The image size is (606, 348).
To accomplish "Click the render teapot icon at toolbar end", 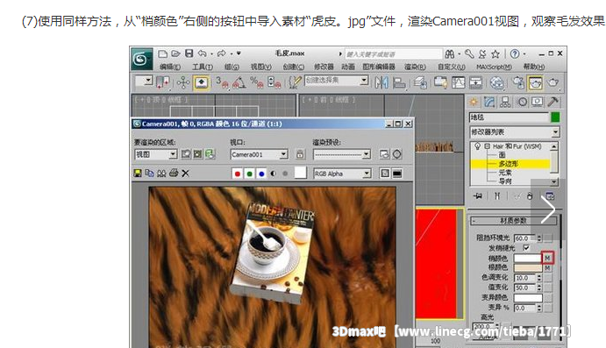I will tap(553, 82).
